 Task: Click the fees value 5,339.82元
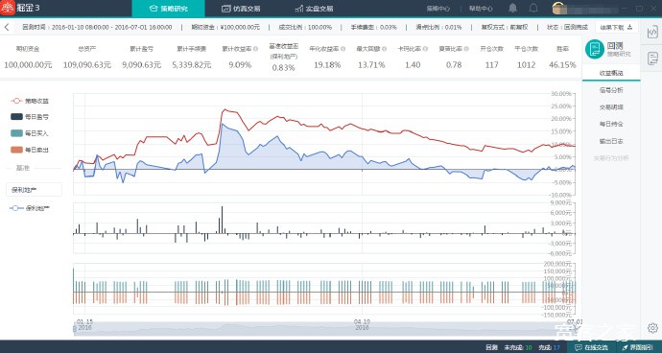192,65
